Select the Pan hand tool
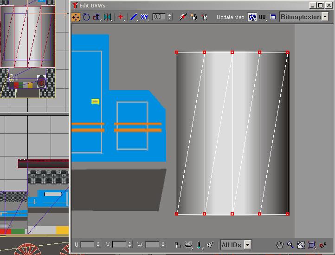335x255 pixels. click(x=280, y=245)
